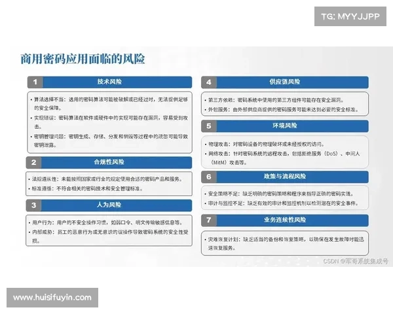
Task: Click the bullet starting 第三方依赖
Action: [274, 100]
